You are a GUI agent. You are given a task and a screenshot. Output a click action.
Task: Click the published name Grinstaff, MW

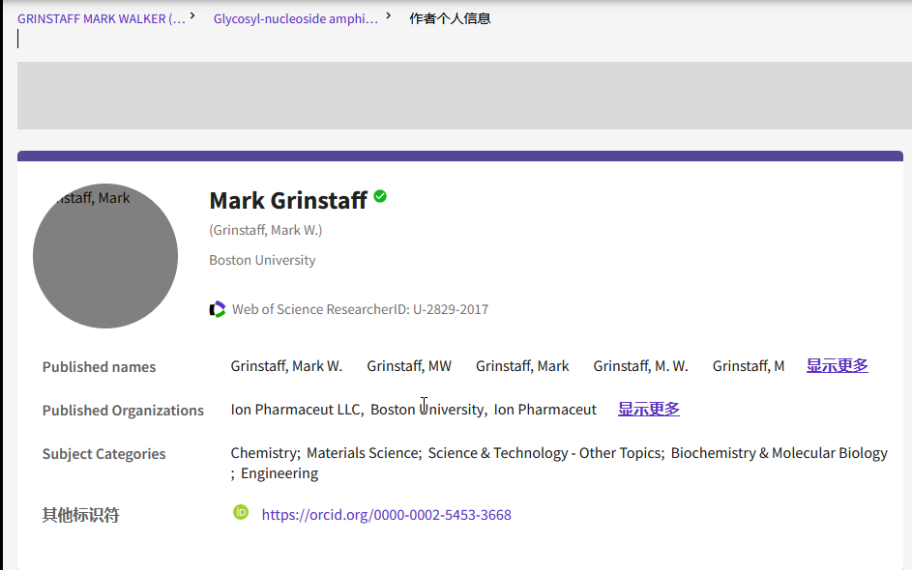tap(409, 366)
